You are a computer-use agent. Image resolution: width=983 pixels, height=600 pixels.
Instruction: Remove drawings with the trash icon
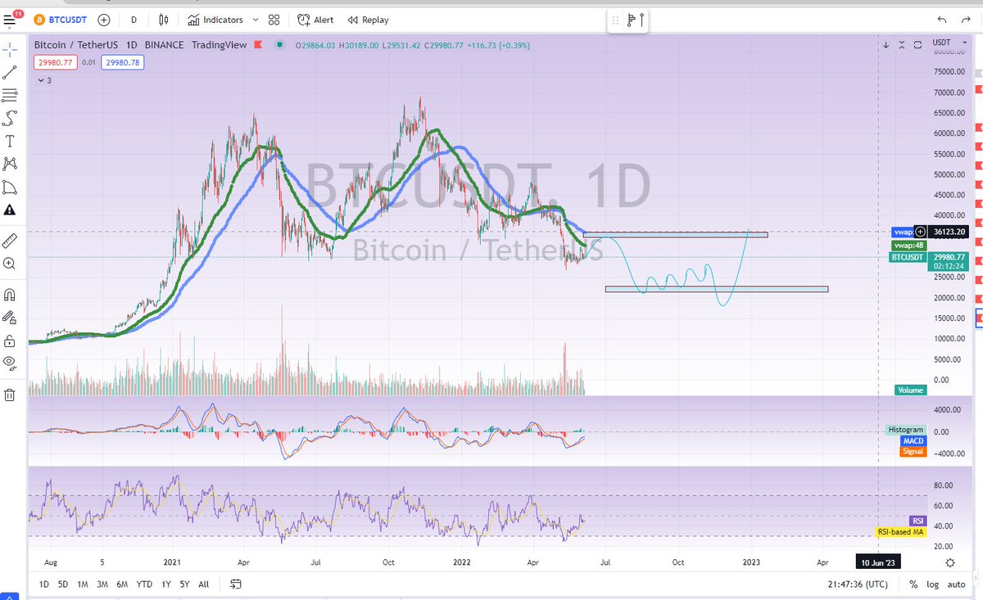tap(10, 395)
